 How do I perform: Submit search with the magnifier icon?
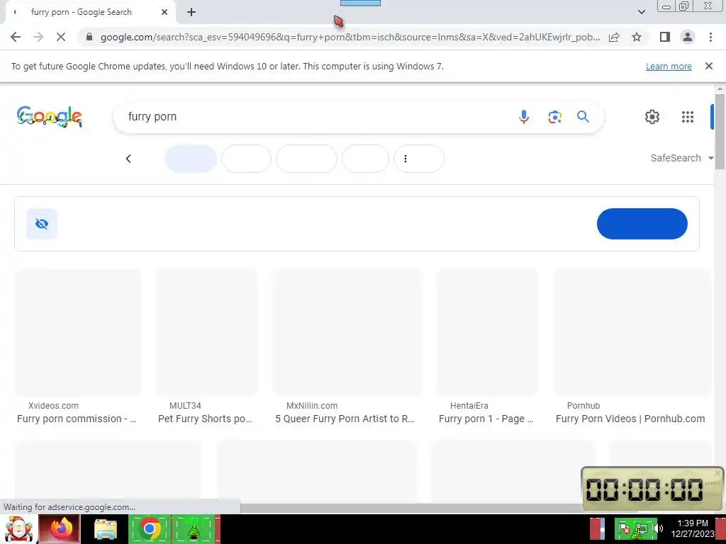point(583,117)
